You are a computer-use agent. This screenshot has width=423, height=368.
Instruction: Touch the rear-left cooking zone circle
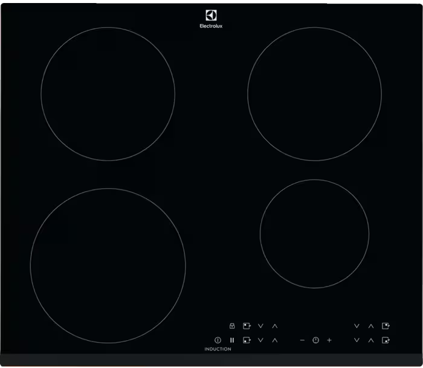(x=108, y=94)
